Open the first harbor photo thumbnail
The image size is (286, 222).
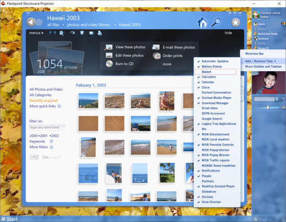(x=88, y=101)
